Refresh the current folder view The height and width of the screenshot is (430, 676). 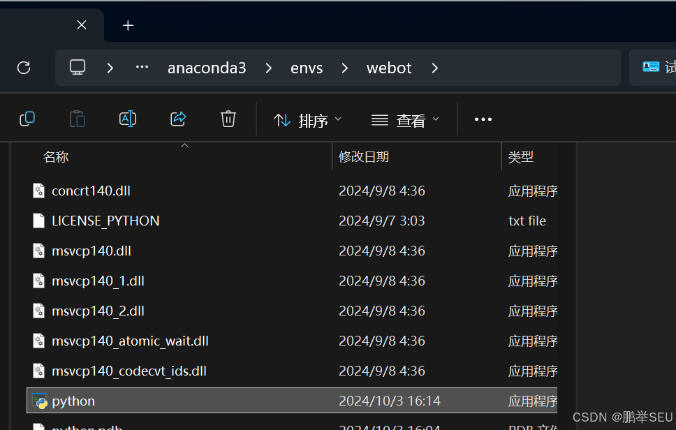pos(23,67)
